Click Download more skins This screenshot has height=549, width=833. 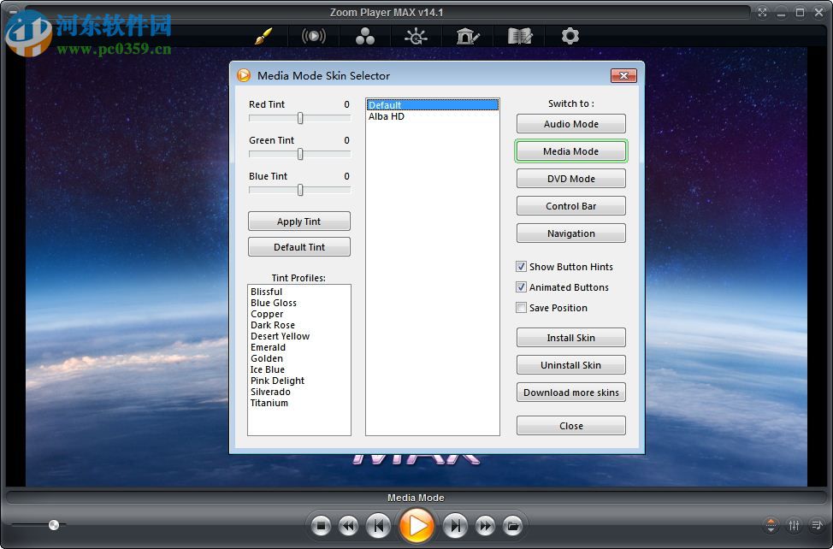(x=570, y=392)
